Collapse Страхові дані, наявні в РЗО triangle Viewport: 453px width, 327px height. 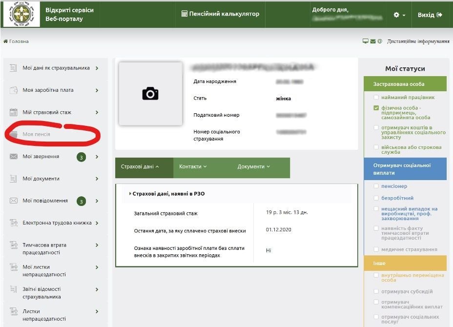click(x=130, y=194)
